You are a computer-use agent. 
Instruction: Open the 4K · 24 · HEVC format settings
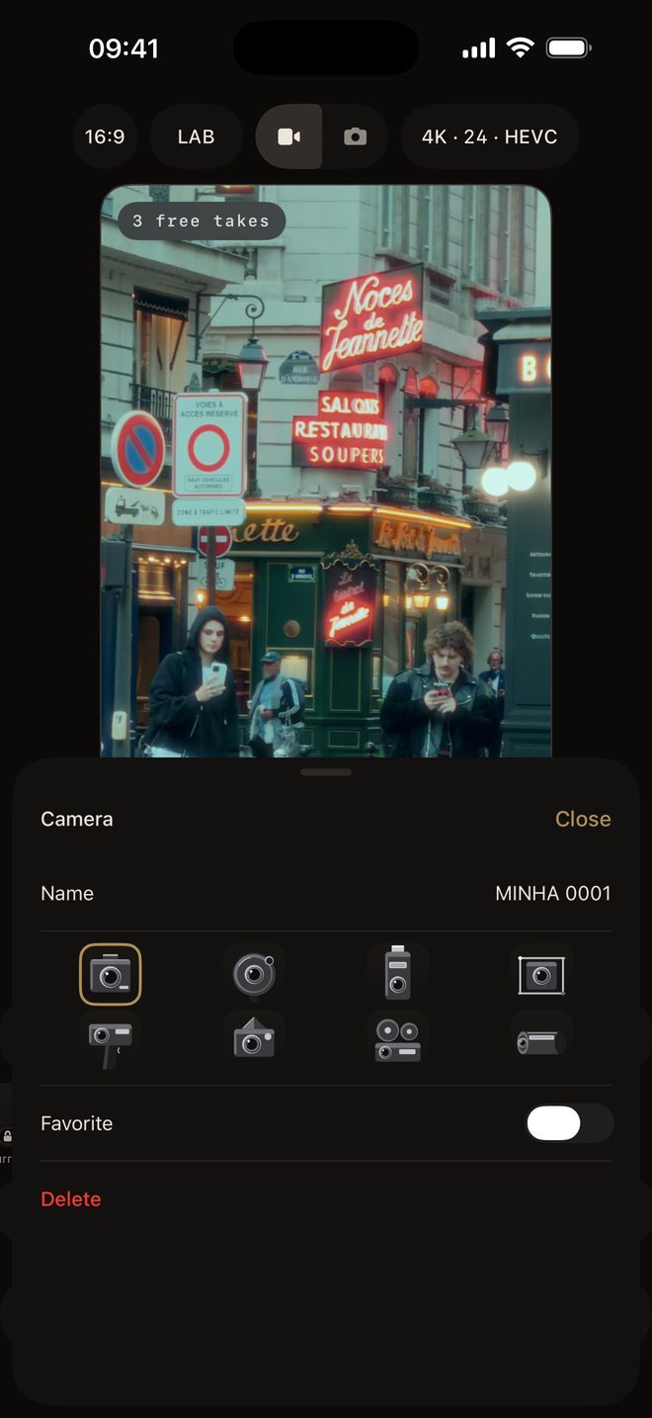click(x=490, y=136)
